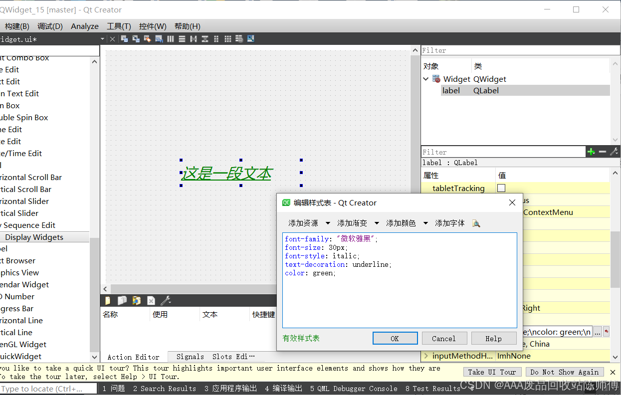621x395 pixels.
Task: Click Cancel in the stylesheet dialog
Action: point(444,338)
